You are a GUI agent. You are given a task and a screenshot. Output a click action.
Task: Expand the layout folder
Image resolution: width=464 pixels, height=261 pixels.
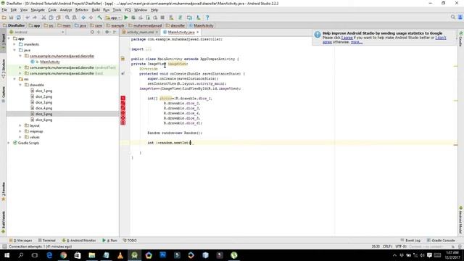pyautogui.click(x=20, y=125)
